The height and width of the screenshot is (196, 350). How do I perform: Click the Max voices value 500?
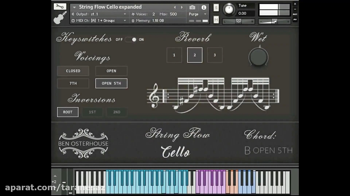[173, 14]
